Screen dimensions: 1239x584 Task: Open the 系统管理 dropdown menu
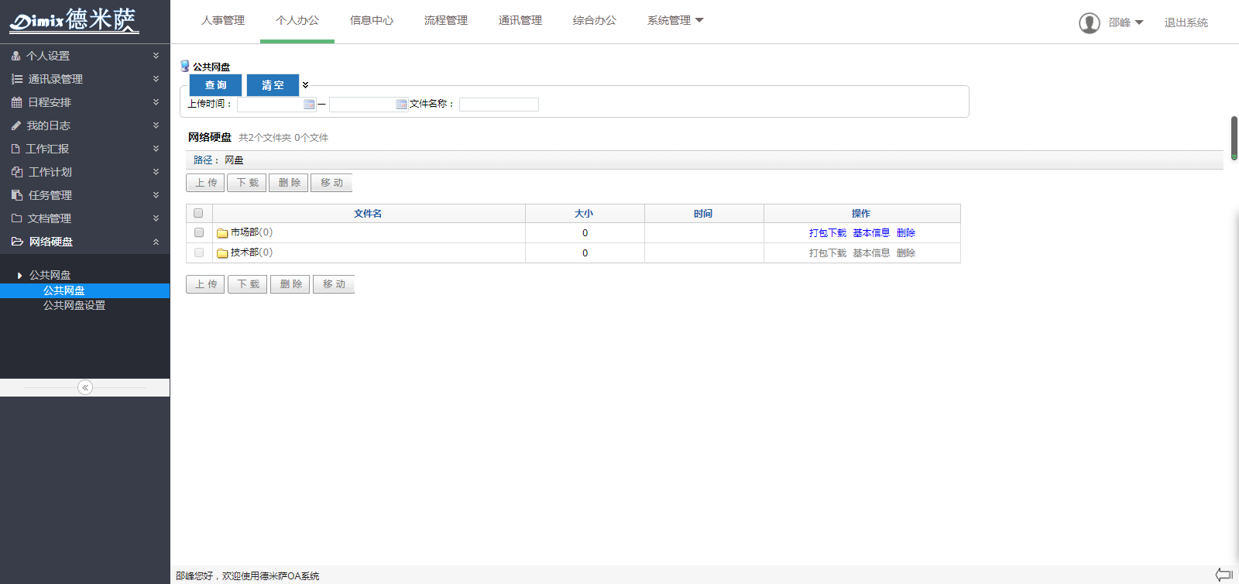point(675,21)
